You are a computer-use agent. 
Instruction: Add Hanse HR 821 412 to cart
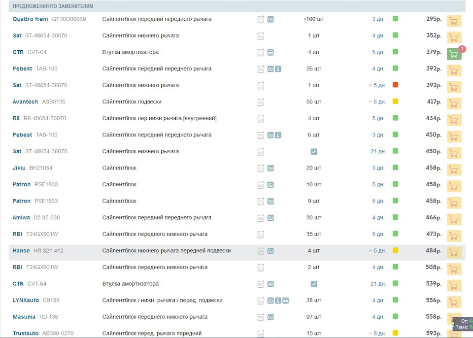click(454, 253)
